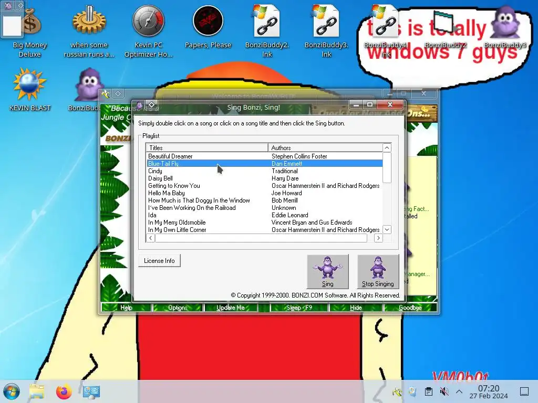Click playlist scroll up arrow
This screenshot has height=403, width=538.
point(387,147)
